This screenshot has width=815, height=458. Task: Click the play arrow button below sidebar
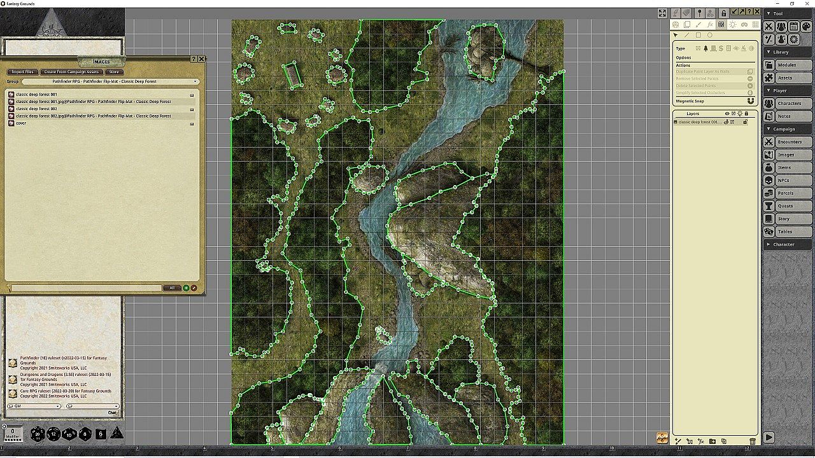point(769,437)
